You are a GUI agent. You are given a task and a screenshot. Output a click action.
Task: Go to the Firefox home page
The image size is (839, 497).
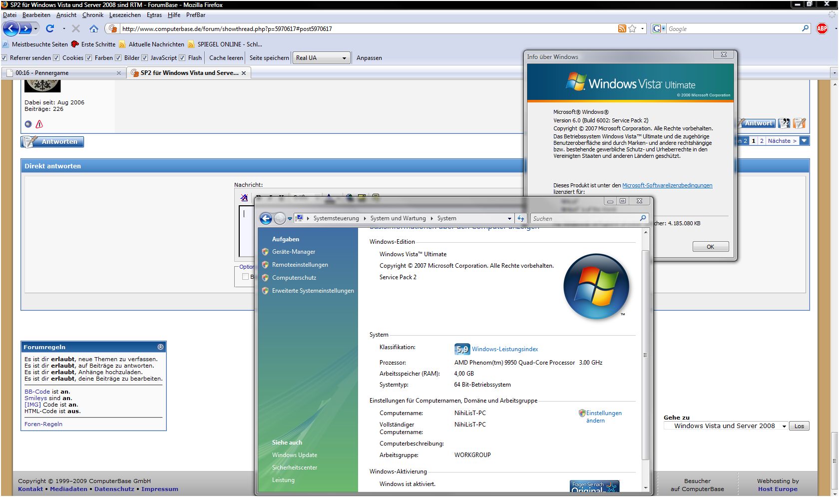pyautogui.click(x=94, y=28)
